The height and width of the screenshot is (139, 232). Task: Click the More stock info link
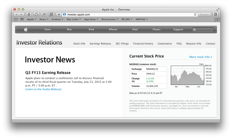200,57
